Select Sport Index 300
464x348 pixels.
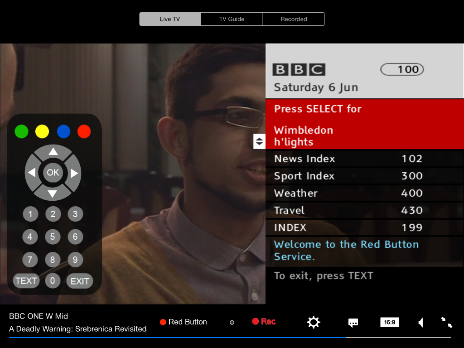pyautogui.click(x=365, y=176)
